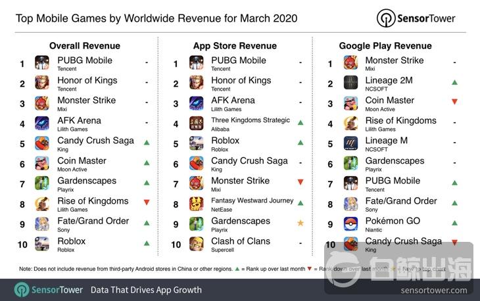This screenshot has height=301, width=480.
Task: Click the App Store Revenue column heading
Action: [x=235, y=46]
